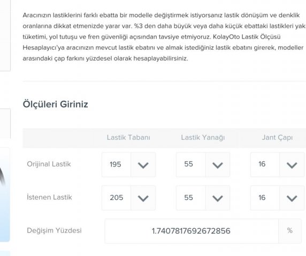Viewport: 306px width, 256px height.
Task: Click the 55 sidewall value for Orijinal Lastik
Action: (x=188, y=164)
